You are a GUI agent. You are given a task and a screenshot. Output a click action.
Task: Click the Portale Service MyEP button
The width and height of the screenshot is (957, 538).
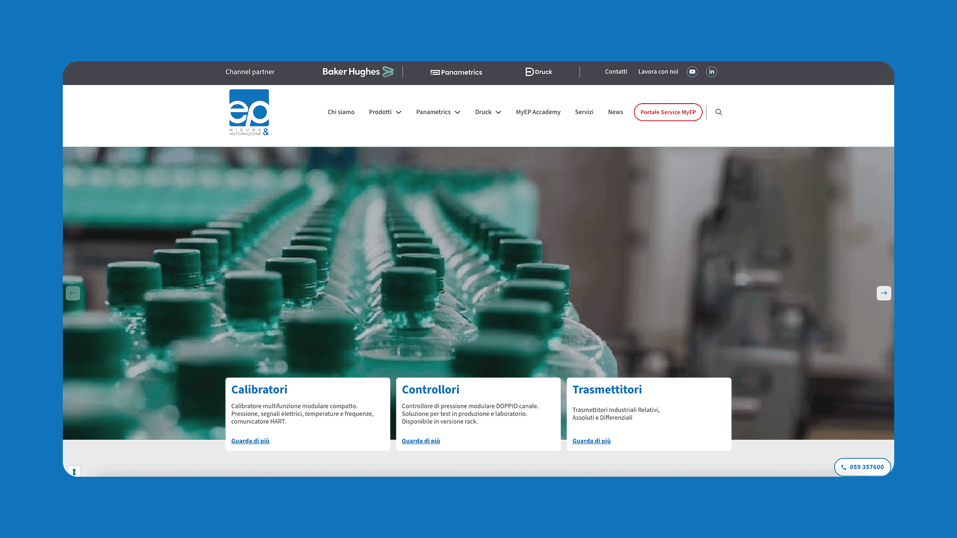click(667, 112)
